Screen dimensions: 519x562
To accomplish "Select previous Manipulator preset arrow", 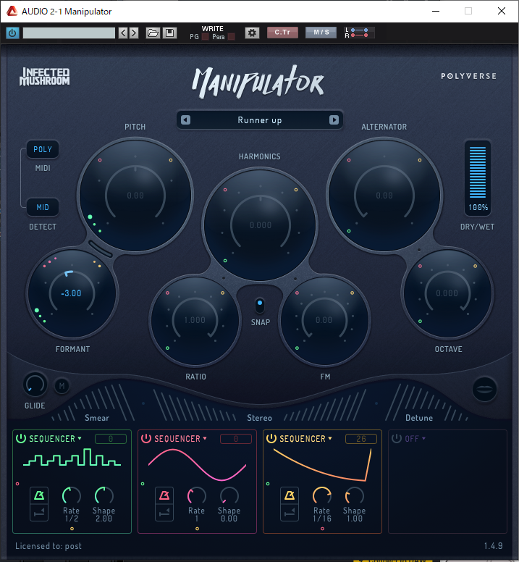I will (x=185, y=119).
